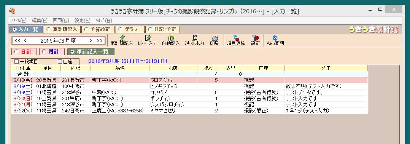Select the ミヤマセセリ row
The image size is (410, 144).
(x=189, y=111)
